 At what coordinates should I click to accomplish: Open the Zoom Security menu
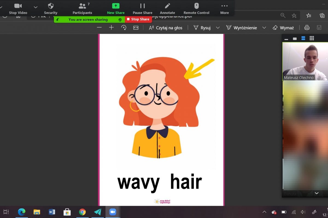coord(51,9)
